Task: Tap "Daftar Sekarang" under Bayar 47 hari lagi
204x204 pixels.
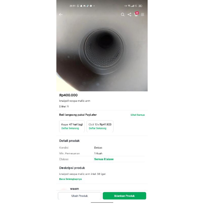Action: 70,128
